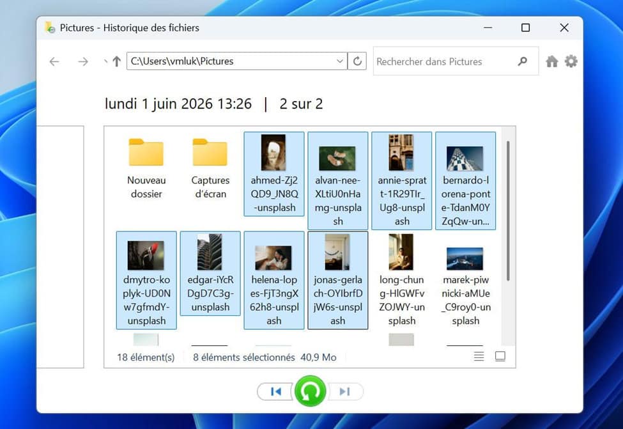623x429 pixels.
Task: Switch to large icons view
Action: coord(500,356)
